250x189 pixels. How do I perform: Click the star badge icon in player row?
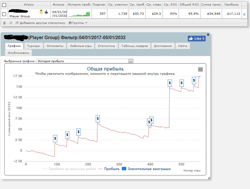click(41, 12)
